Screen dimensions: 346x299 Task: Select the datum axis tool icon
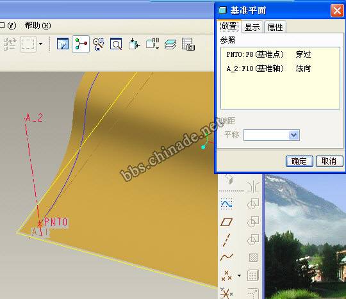coord(226,239)
